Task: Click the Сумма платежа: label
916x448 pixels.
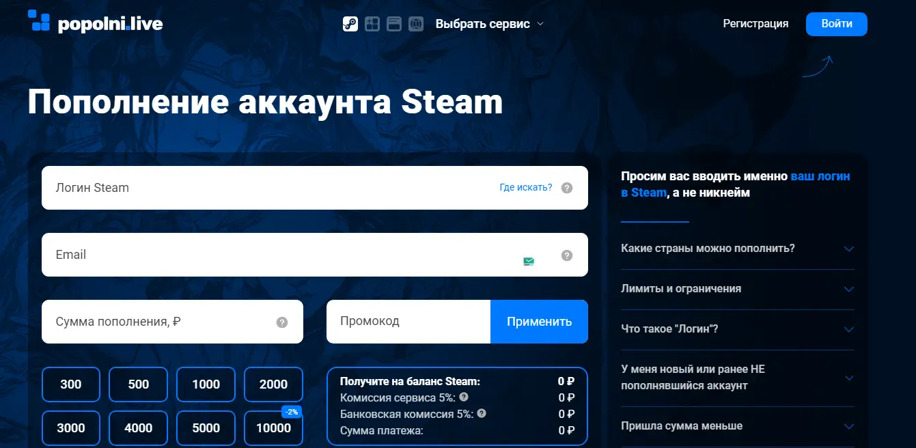Action: (x=382, y=430)
